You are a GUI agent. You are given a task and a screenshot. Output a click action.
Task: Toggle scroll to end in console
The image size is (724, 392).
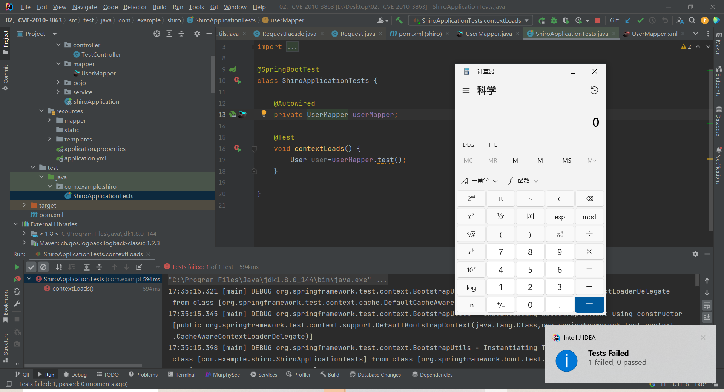click(707, 317)
